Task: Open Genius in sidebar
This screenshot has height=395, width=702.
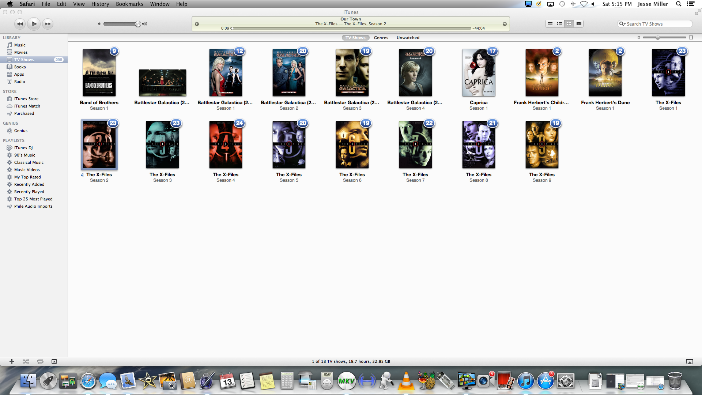Action: (x=34, y=131)
